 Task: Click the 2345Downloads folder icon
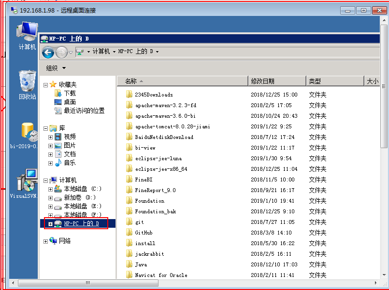click(129, 95)
